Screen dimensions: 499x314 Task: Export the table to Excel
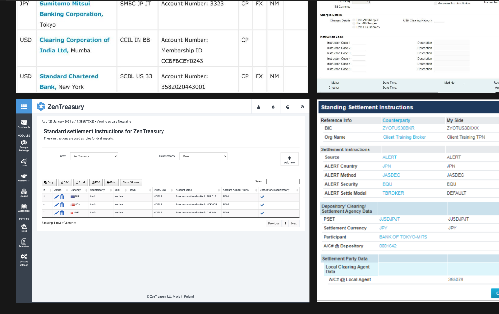point(80,182)
